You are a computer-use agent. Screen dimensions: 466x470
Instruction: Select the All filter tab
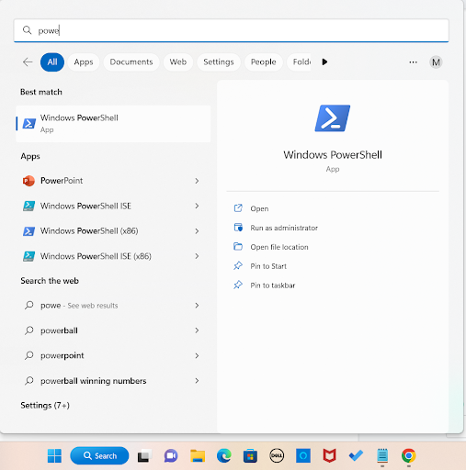tap(52, 62)
